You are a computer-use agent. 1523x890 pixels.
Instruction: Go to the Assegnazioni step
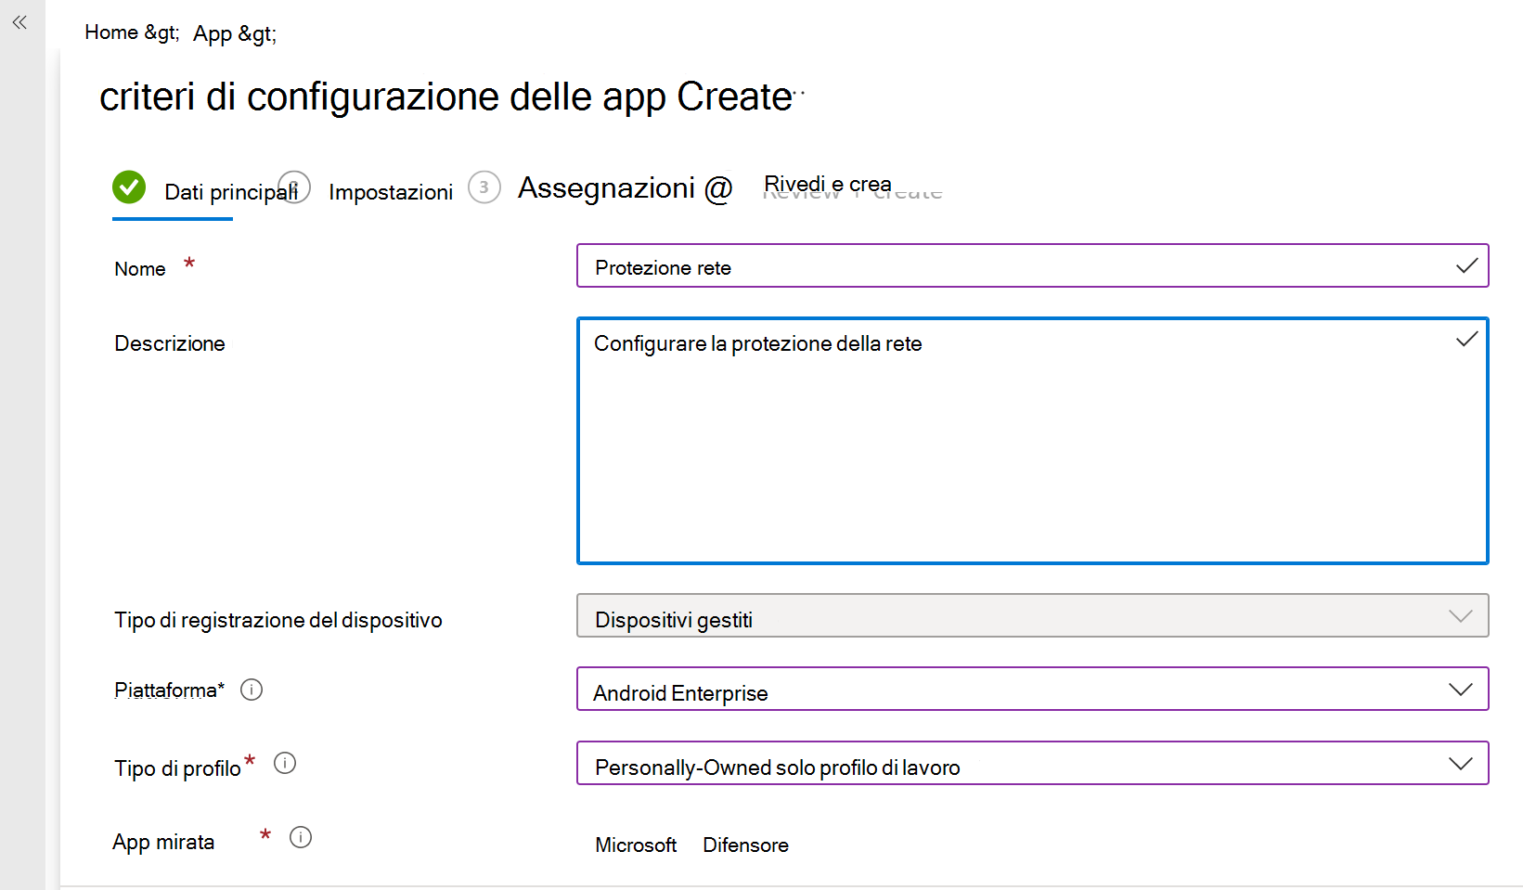tap(606, 187)
